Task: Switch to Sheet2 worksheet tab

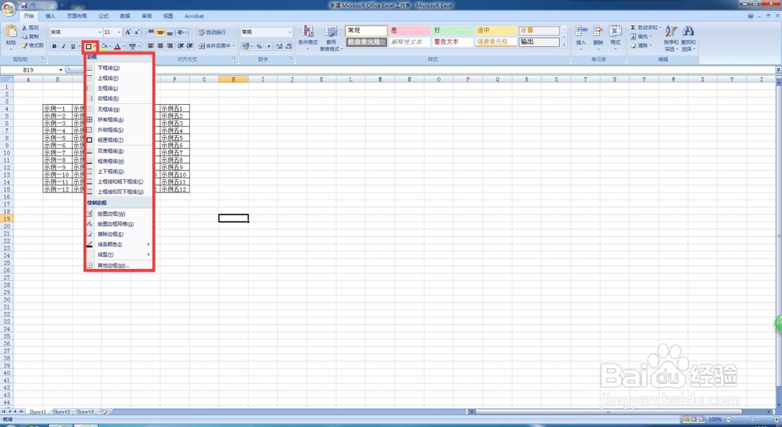Action: (61, 412)
